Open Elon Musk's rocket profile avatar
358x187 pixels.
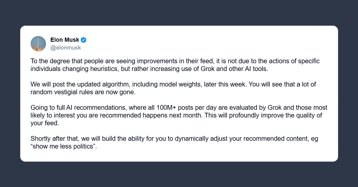[x=38, y=44]
